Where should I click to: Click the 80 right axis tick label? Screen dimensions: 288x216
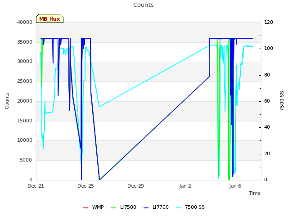click(267, 75)
